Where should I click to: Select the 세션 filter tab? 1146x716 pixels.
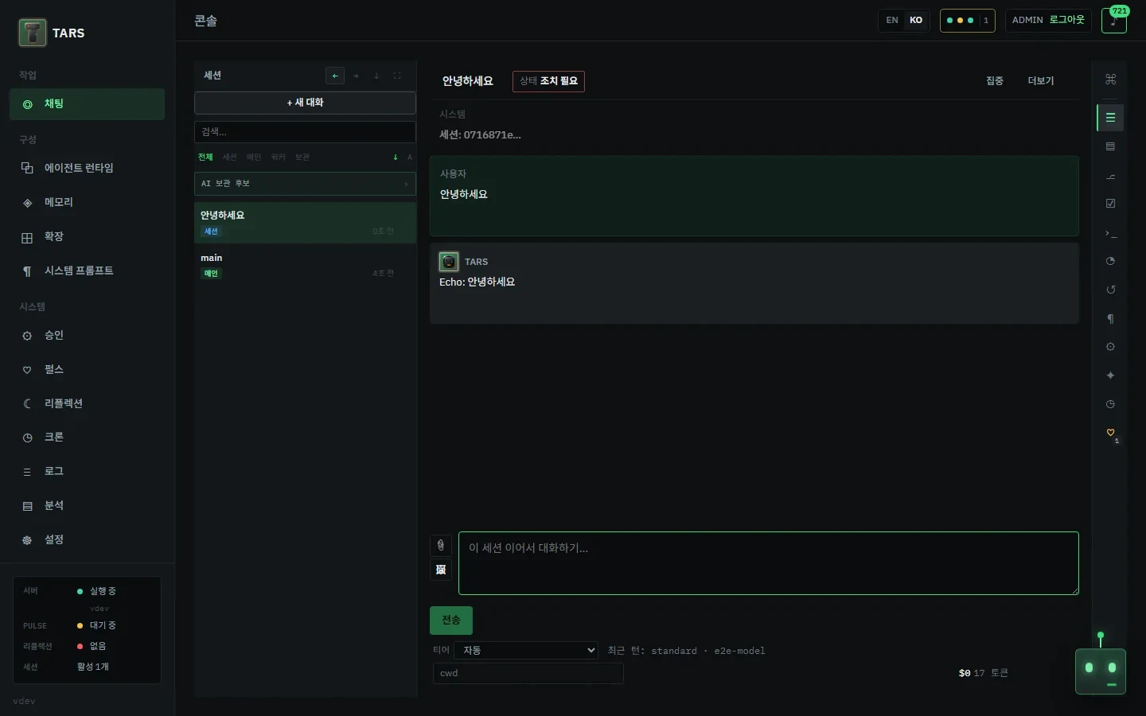tap(230, 158)
